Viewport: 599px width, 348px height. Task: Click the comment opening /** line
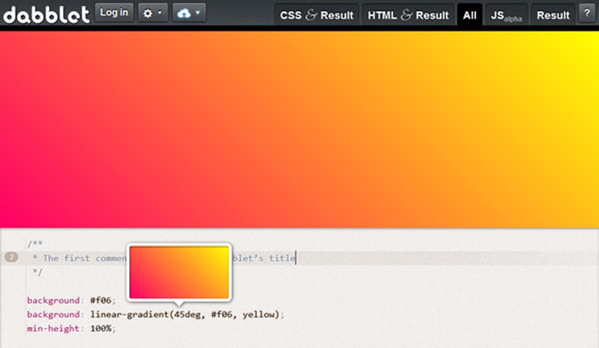pyautogui.click(x=35, y=243)
